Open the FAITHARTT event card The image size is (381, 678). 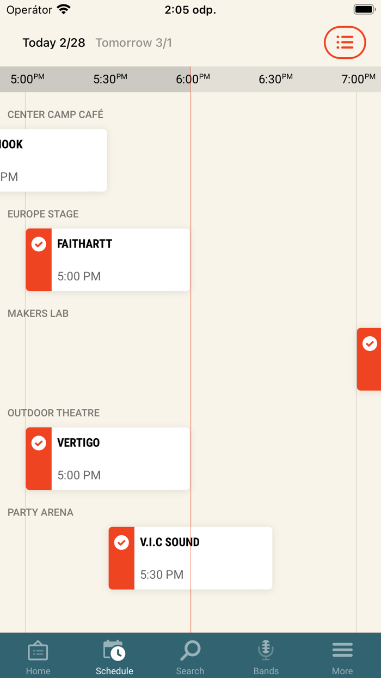click(x=120, y=260)
